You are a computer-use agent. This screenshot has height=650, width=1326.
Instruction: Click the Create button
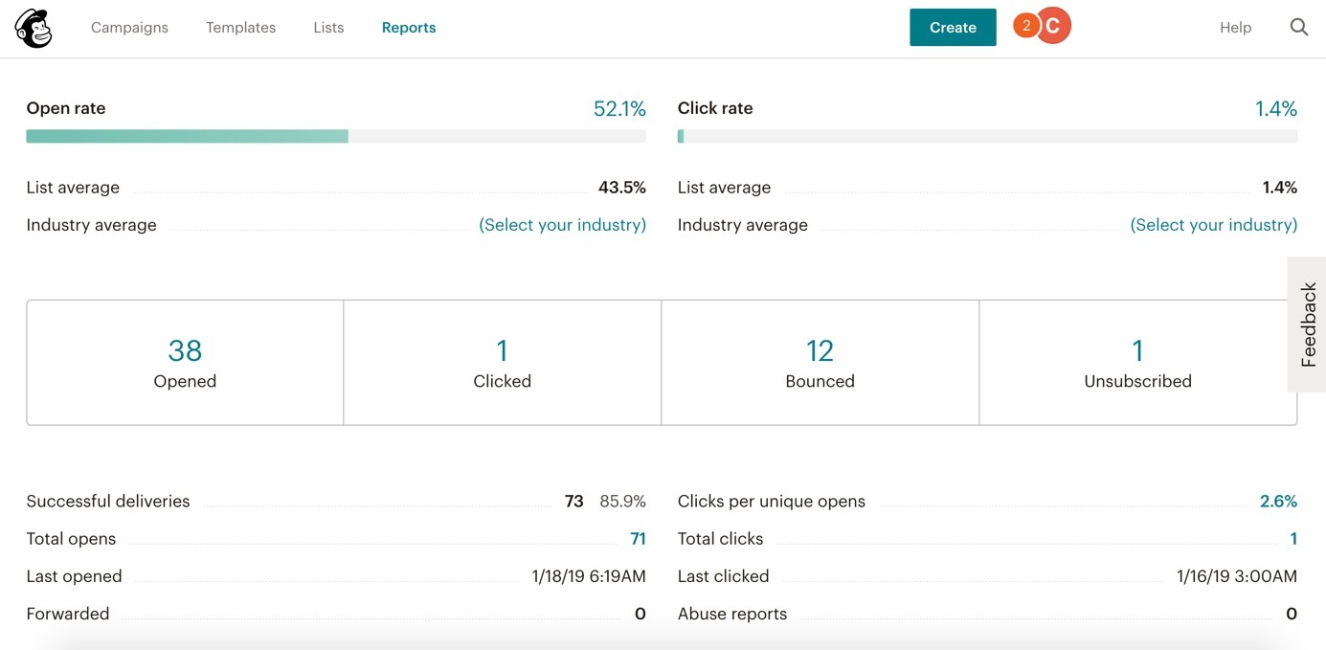952,28
